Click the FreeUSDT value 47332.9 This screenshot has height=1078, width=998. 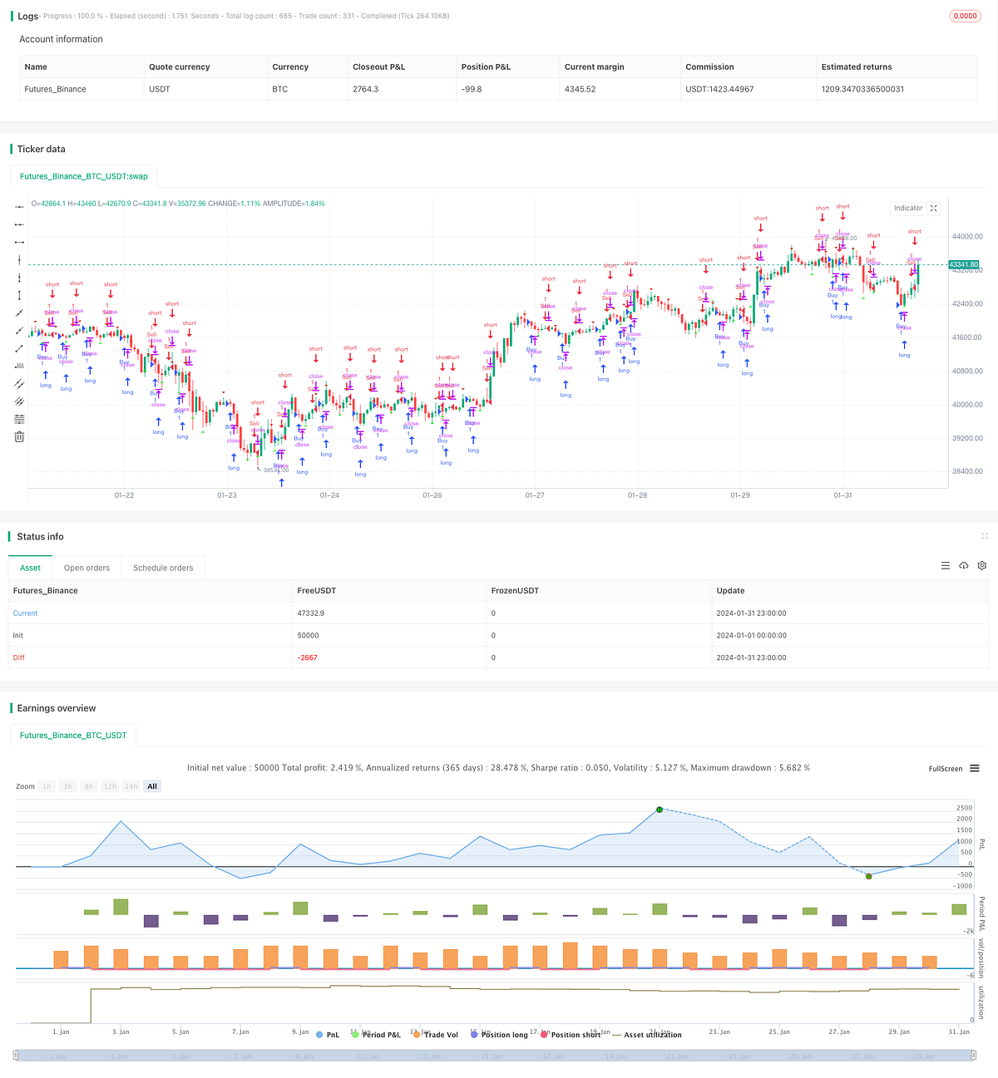point(310,613)
